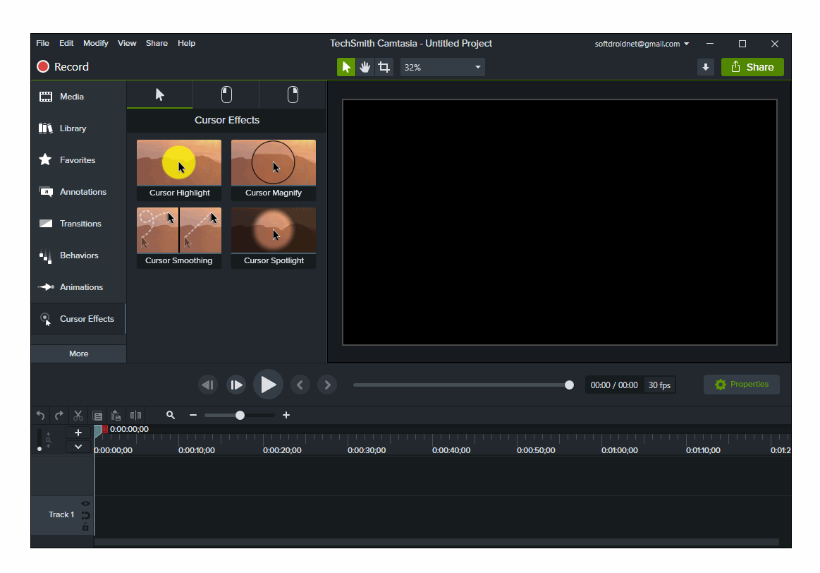Open the Media panel
This screenshot has height=573, width=820.
78,97
